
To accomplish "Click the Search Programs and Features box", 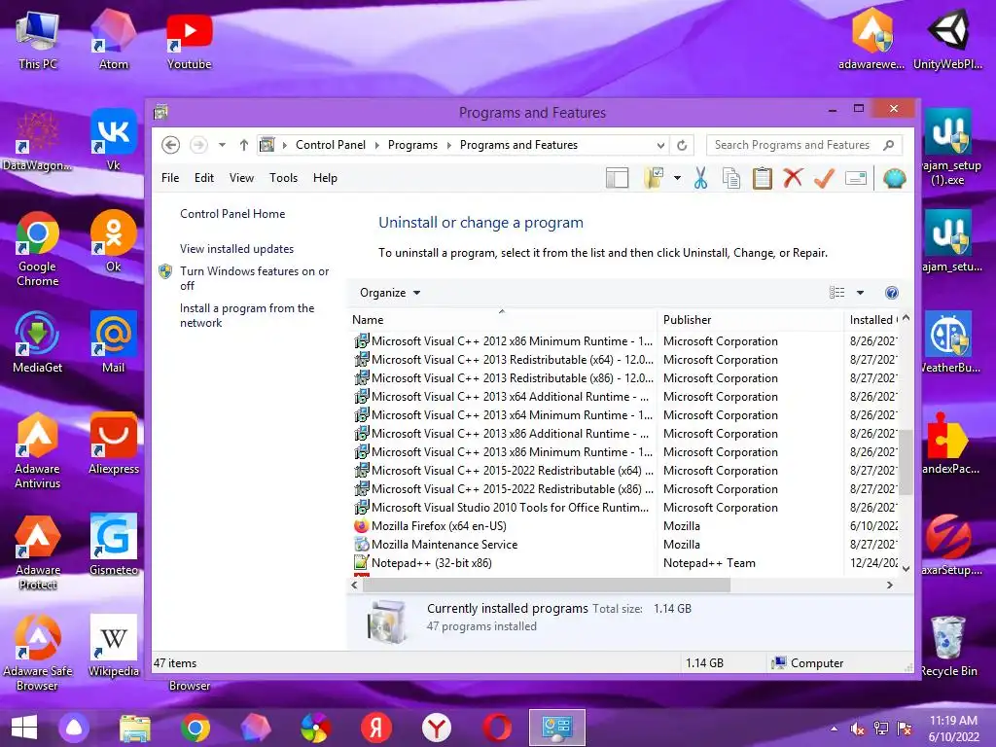I will [x=803, y=146].
